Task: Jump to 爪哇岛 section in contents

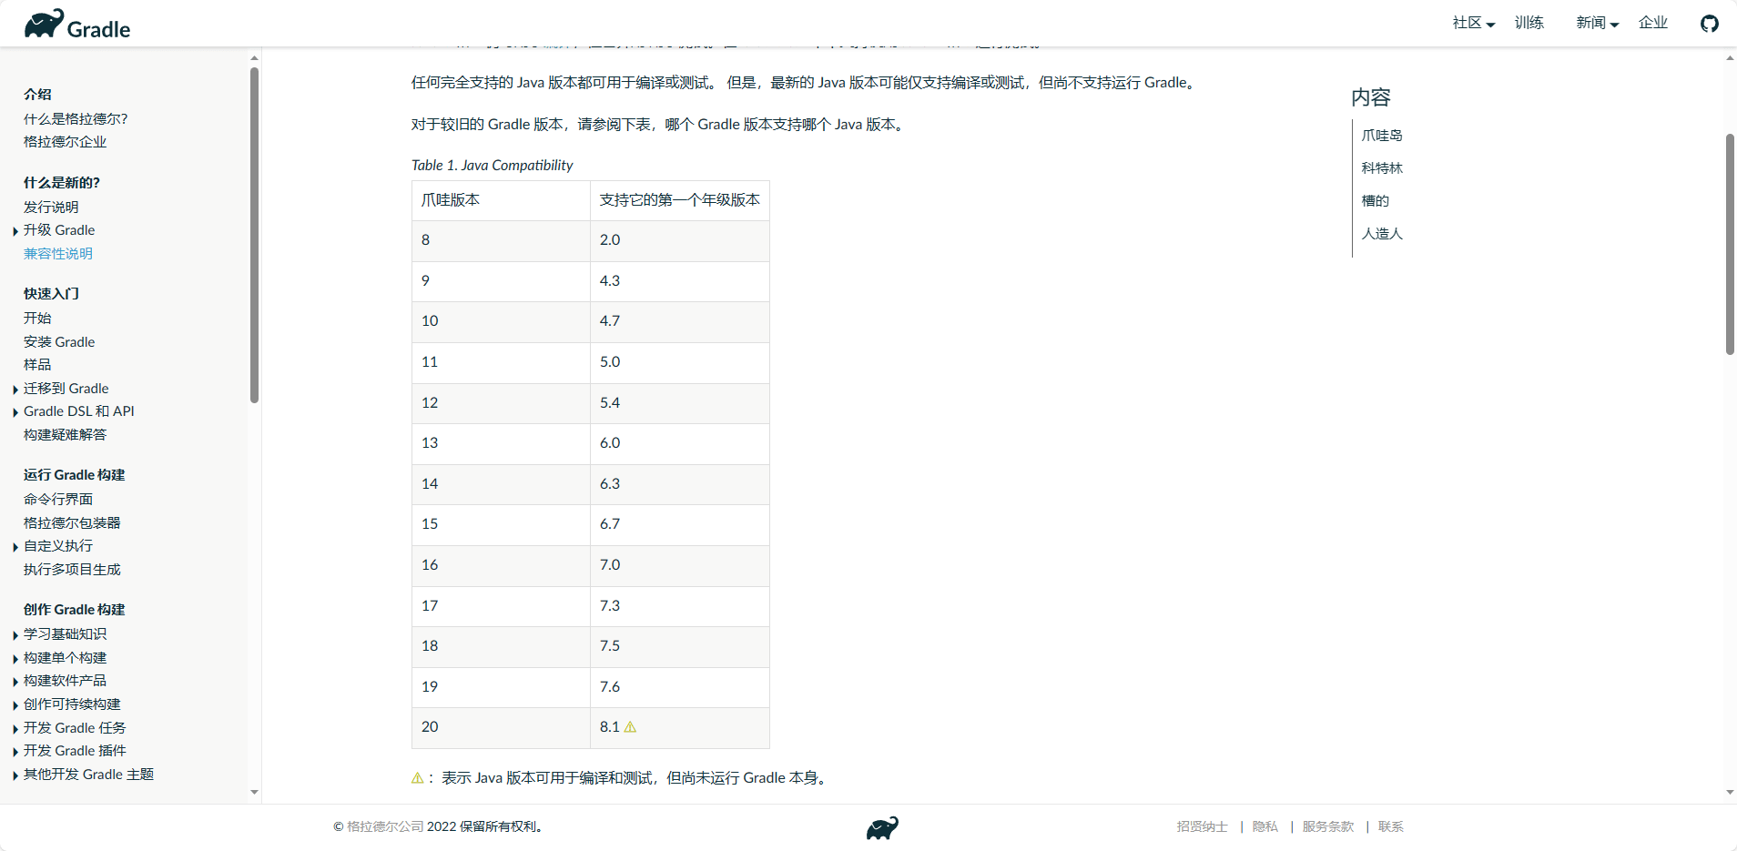Action: pos(1382,136)
